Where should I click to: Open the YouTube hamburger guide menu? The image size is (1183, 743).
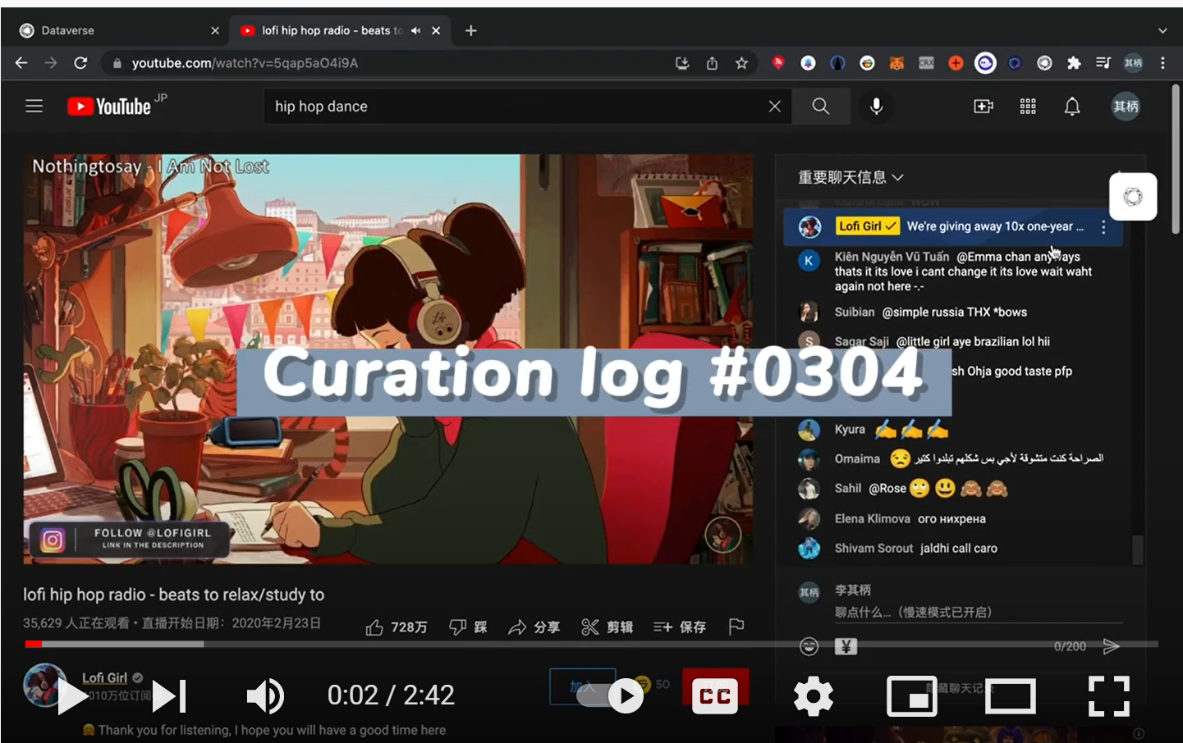click(34, 106)
